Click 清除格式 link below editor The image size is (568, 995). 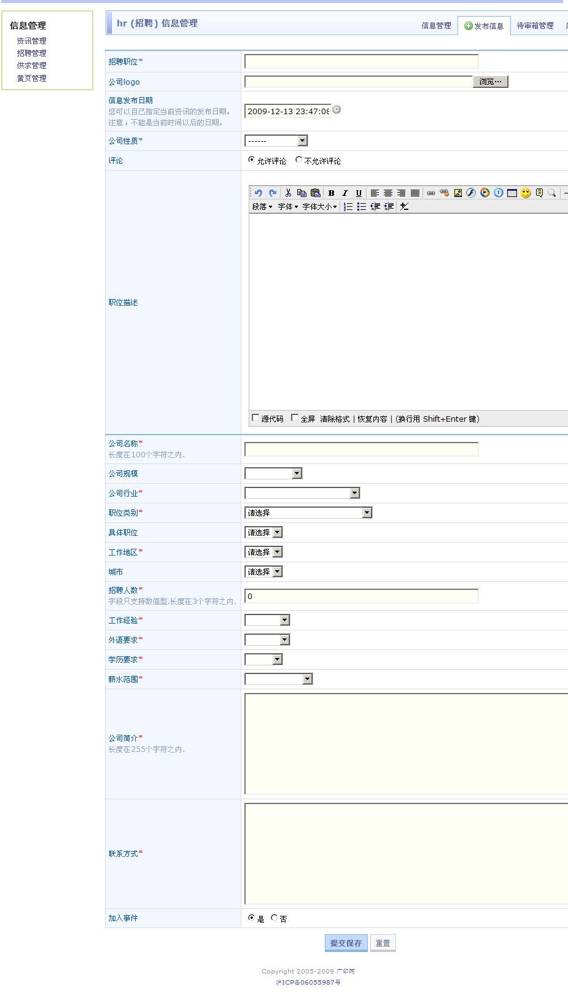(335, 419)
